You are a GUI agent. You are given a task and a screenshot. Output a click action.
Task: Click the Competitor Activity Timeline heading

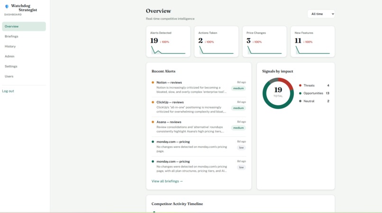(177, 204)
